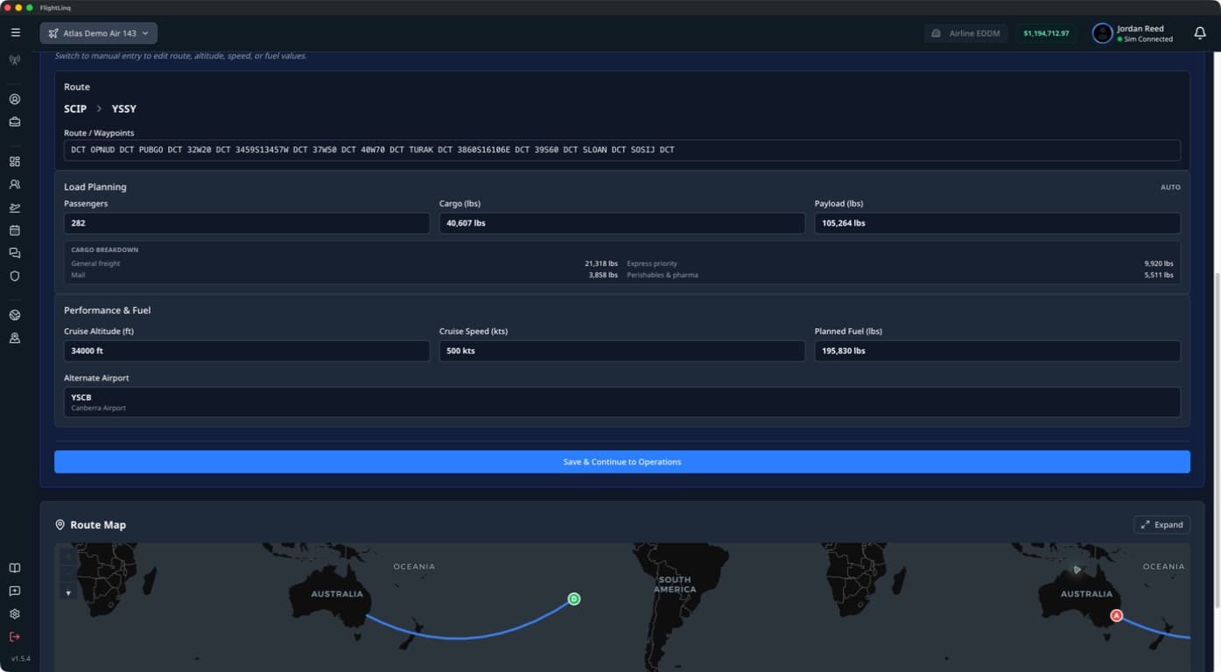
Task: Click the Airline EDDM button
Action: (x=965, y=33)
